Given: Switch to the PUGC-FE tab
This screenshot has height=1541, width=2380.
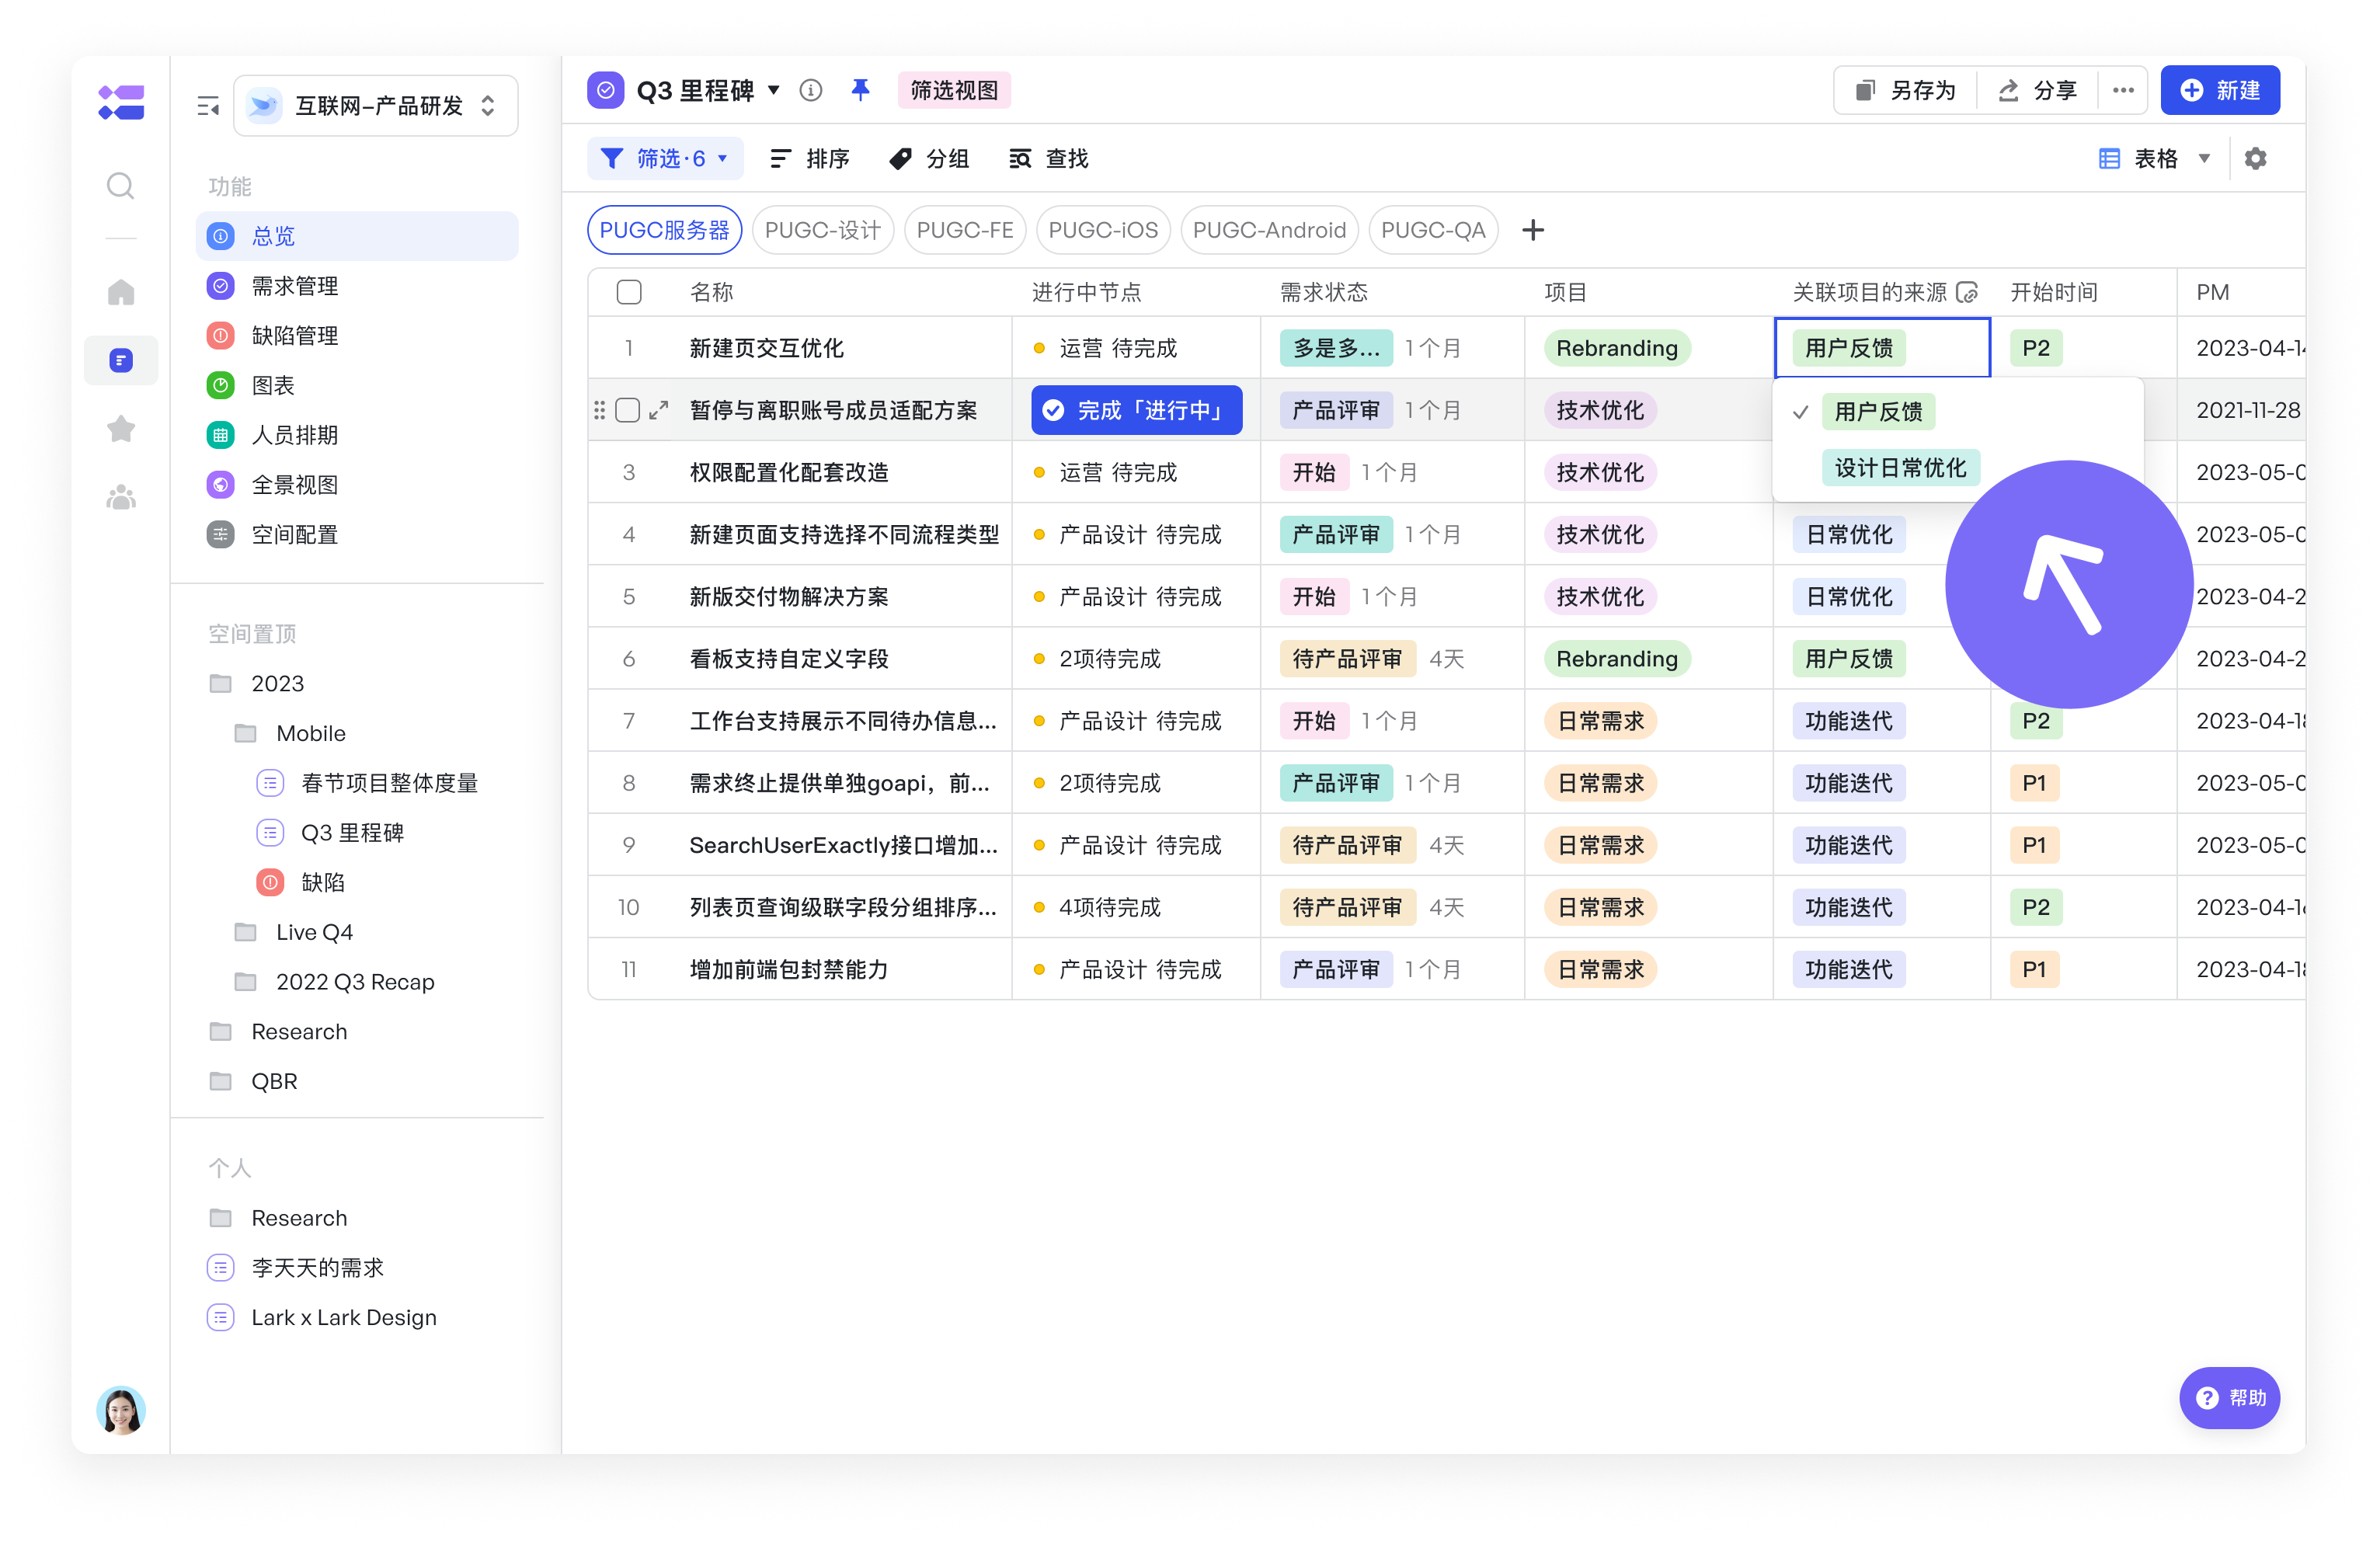Looking at the screenshot, I should click(x=964, y=231).
